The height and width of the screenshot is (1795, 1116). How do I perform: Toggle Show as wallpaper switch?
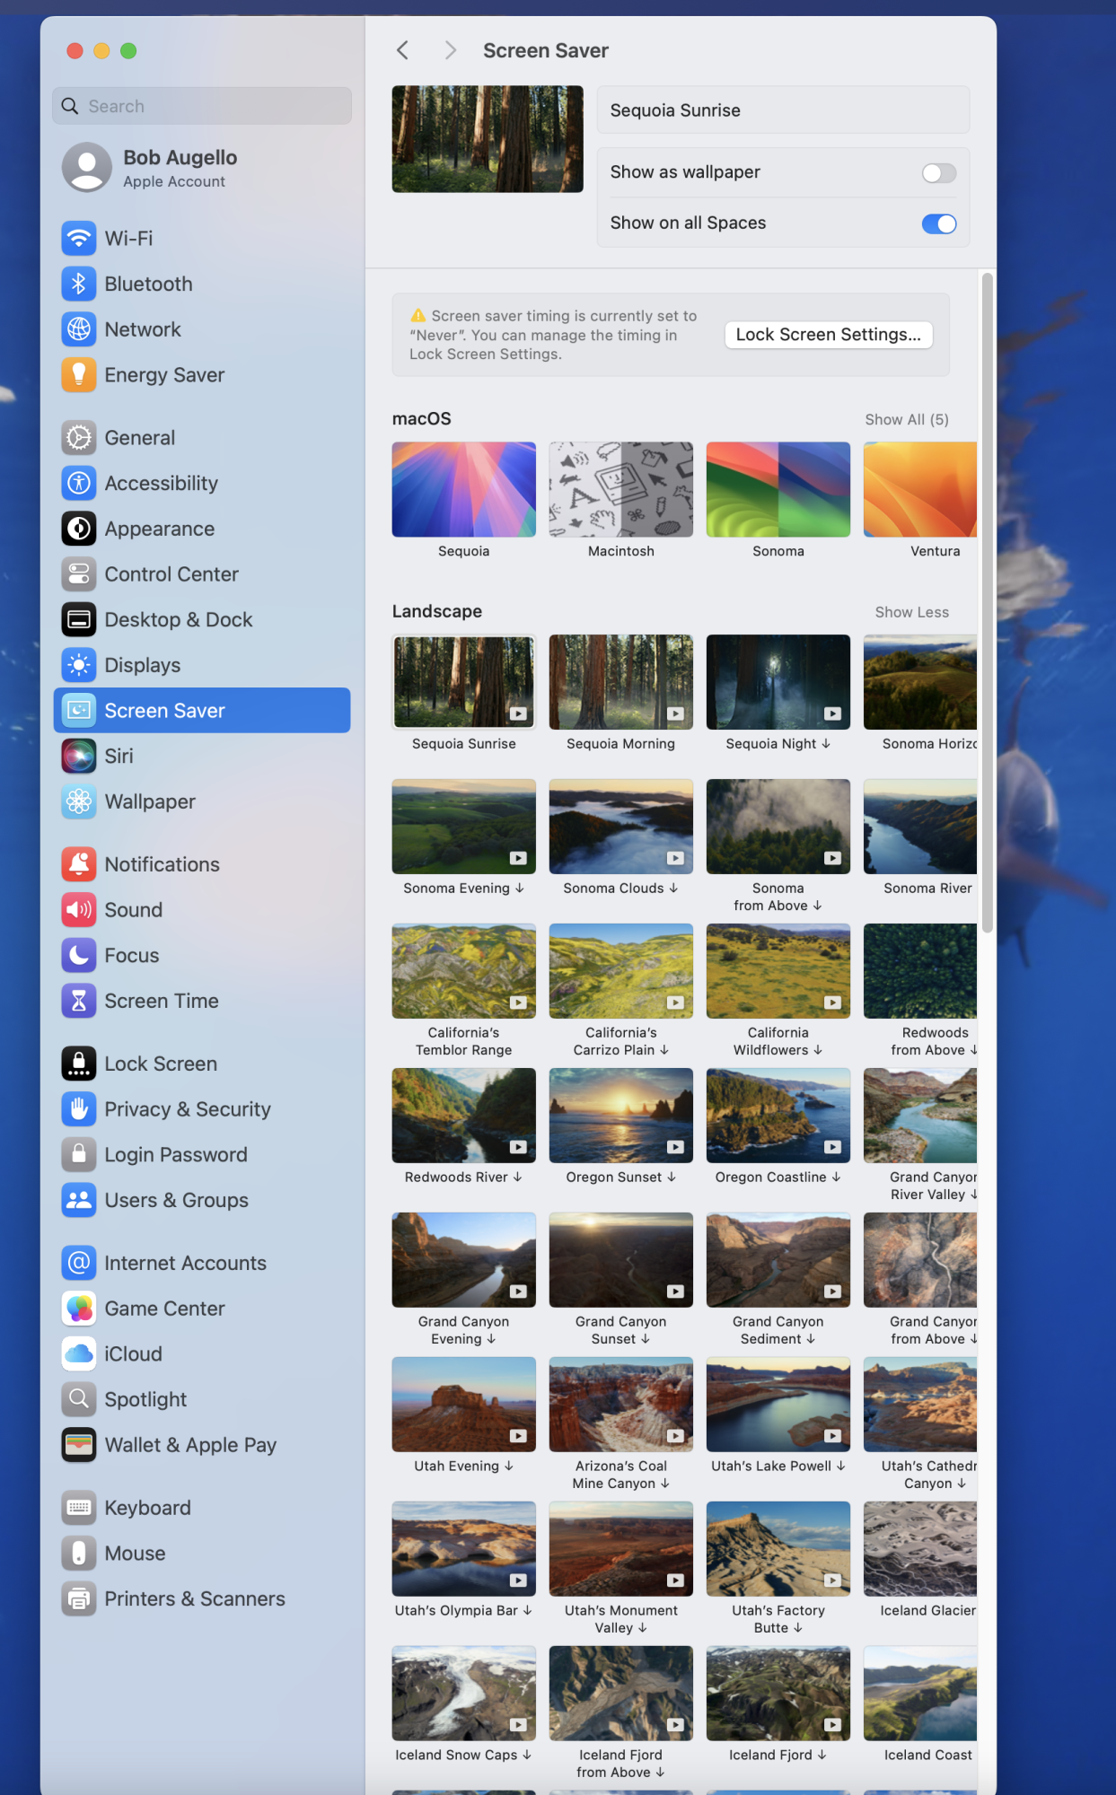(939, 172)
